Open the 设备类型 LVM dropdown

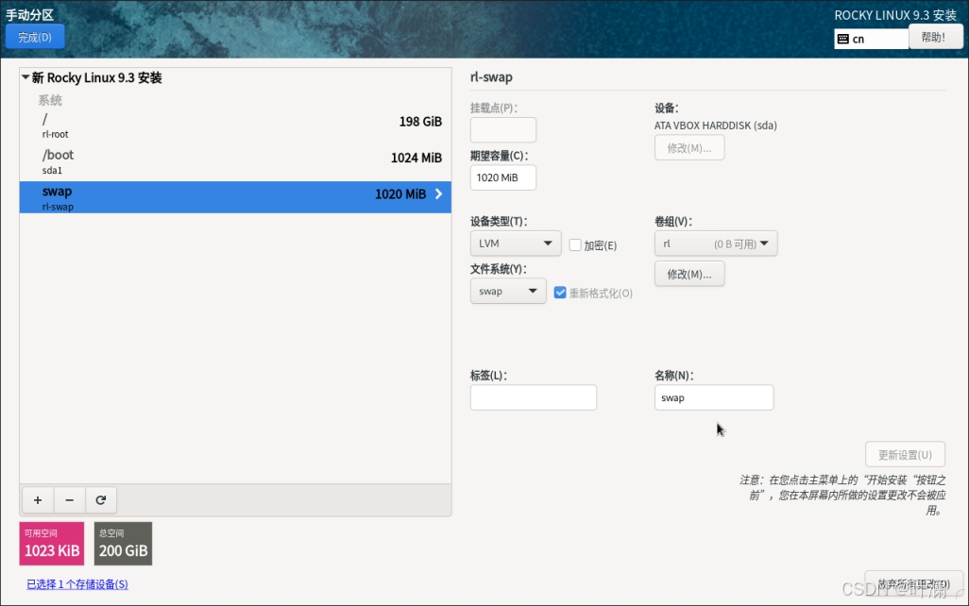click(516, 244)
